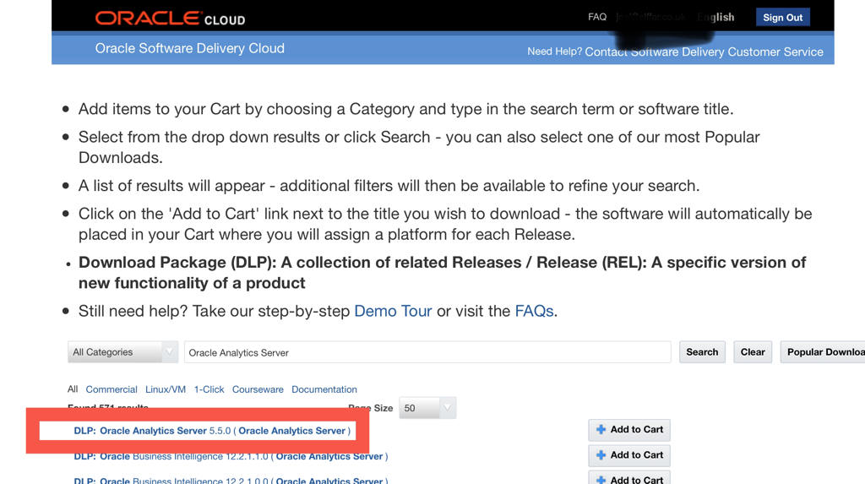The height and width of the screenshot is (484, 865).
Task: Switch to the Documentation filter tab
Action: coord(324,389)
